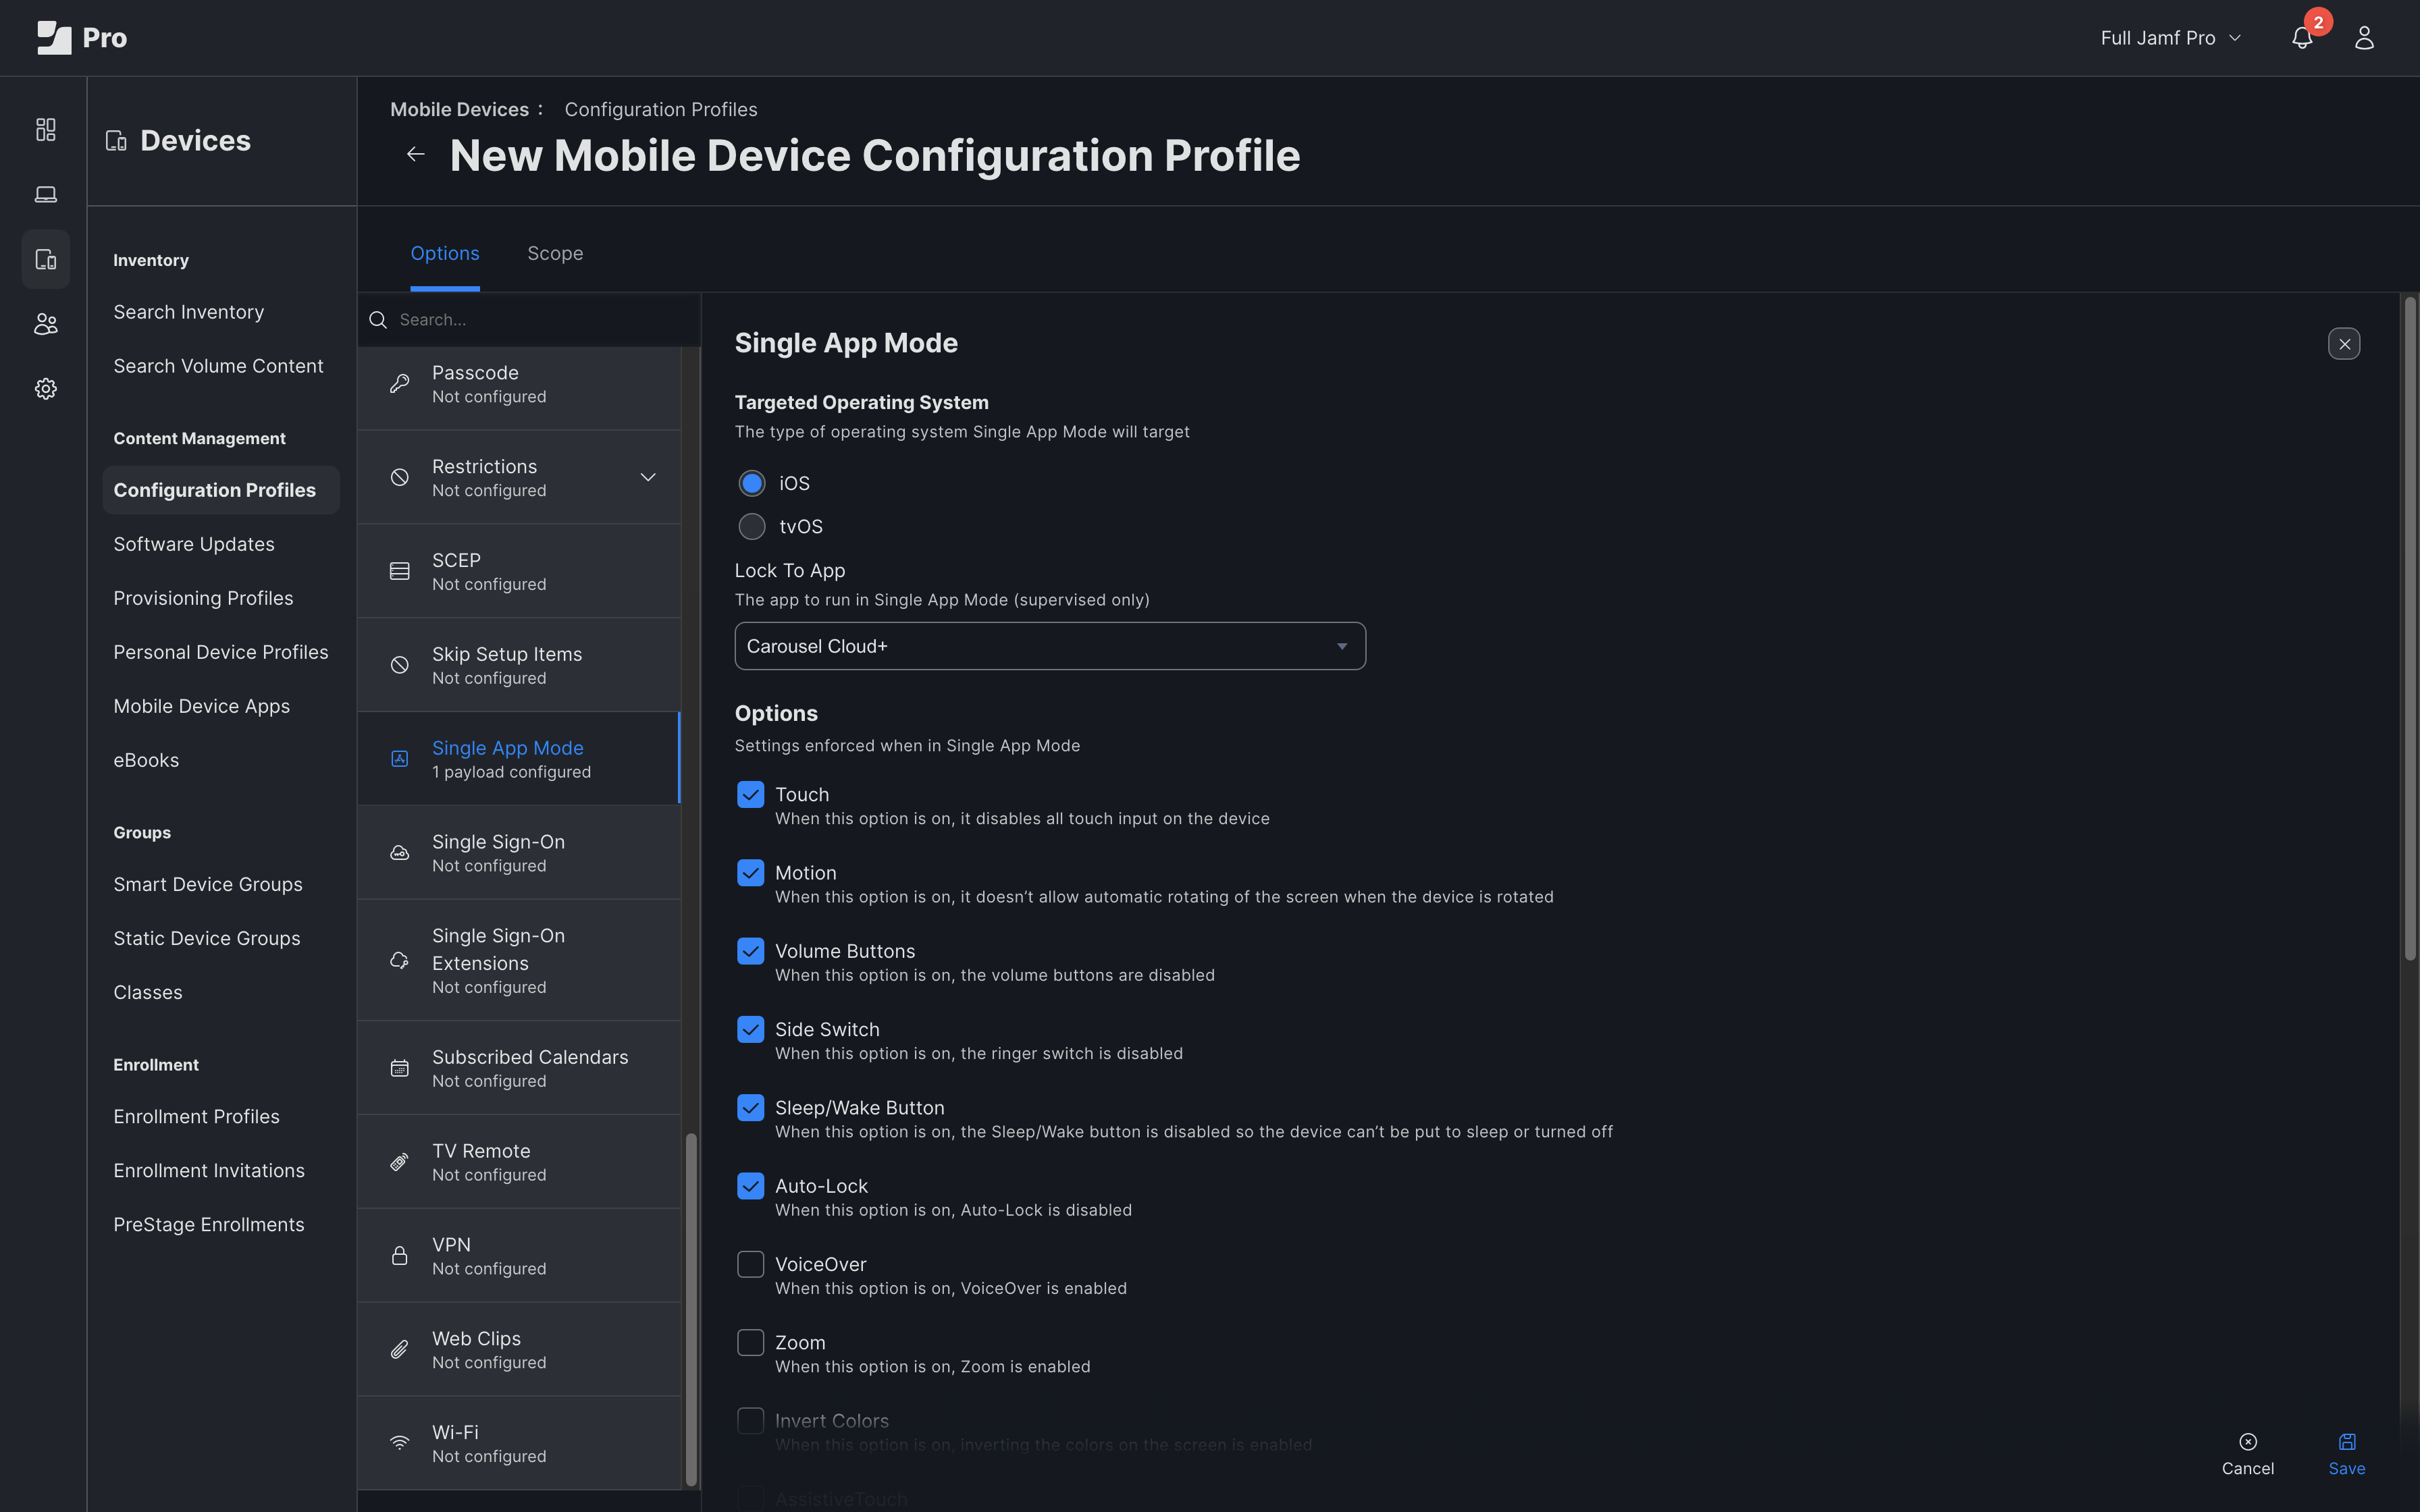The height and width of the screenshot is (1512, 2420).
Task: Open Software Updates in sidebar
Action: (194, 544)
